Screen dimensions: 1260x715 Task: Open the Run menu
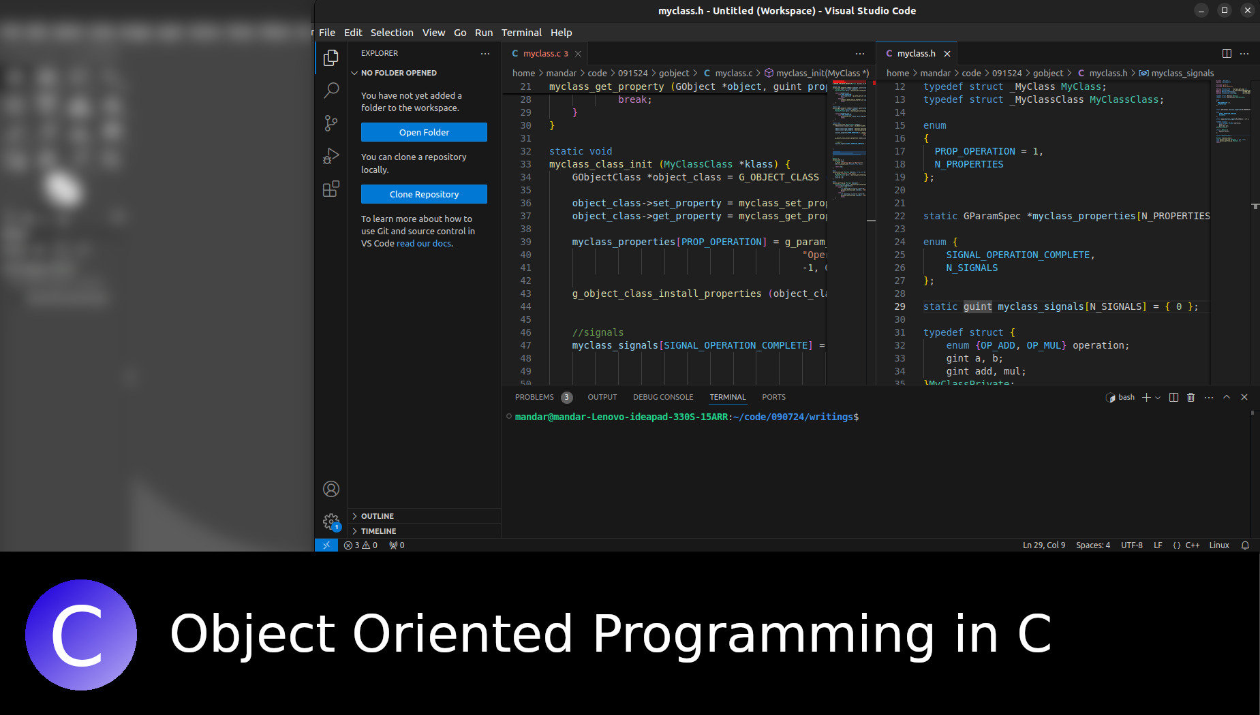[x=484, y=33]
